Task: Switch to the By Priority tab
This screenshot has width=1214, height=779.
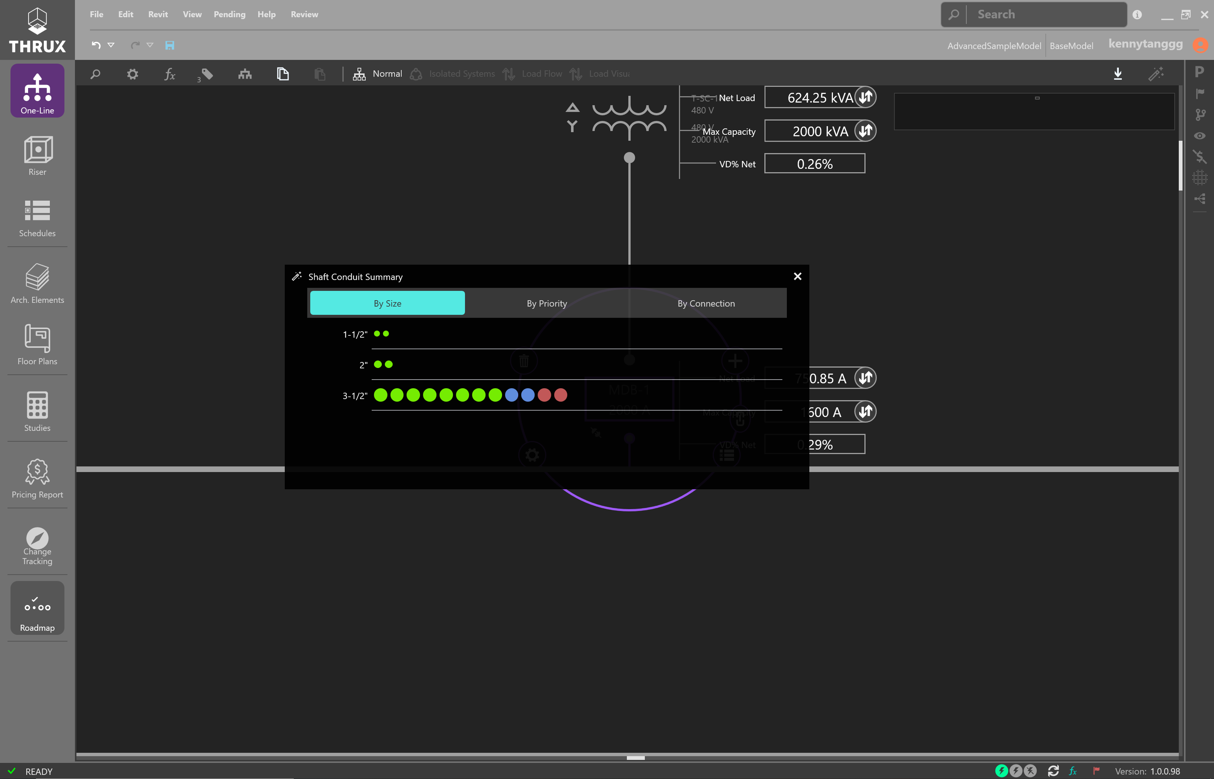Action: tap(547, 303)
